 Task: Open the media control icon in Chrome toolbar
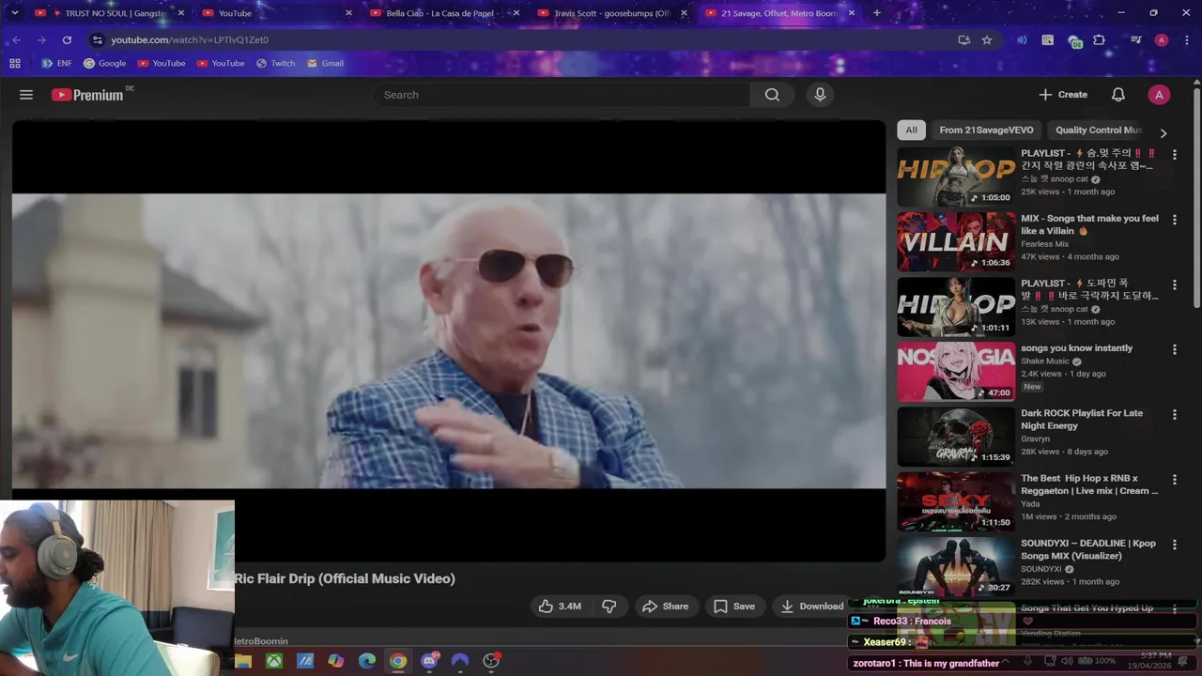tap(1135, 39)
